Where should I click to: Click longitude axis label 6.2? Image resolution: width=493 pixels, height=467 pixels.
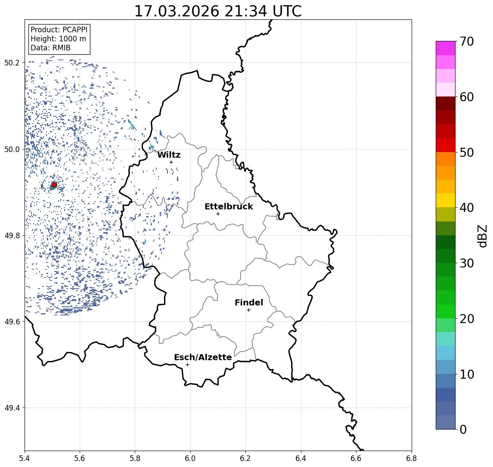(x=245, y=458)
